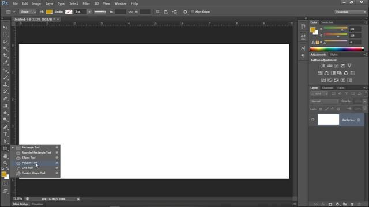Open the stroke type line dropdown
The image size is (369, 207).
pyautogui.click(x=100, y=11)
